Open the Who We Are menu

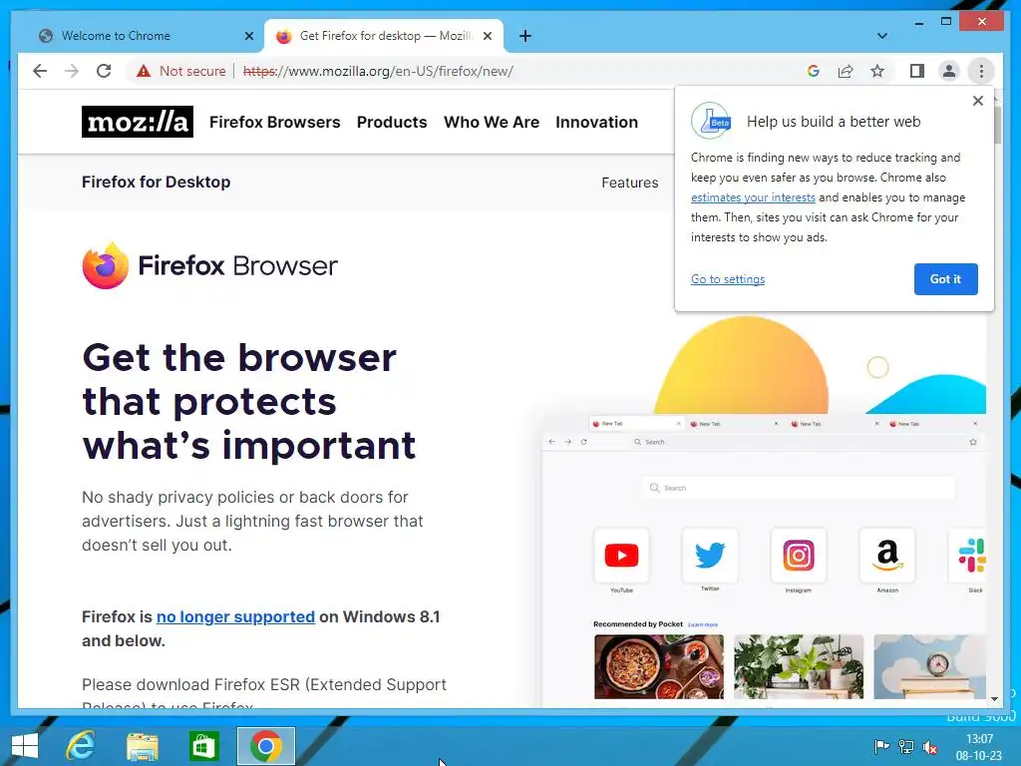tap(492, 122)
